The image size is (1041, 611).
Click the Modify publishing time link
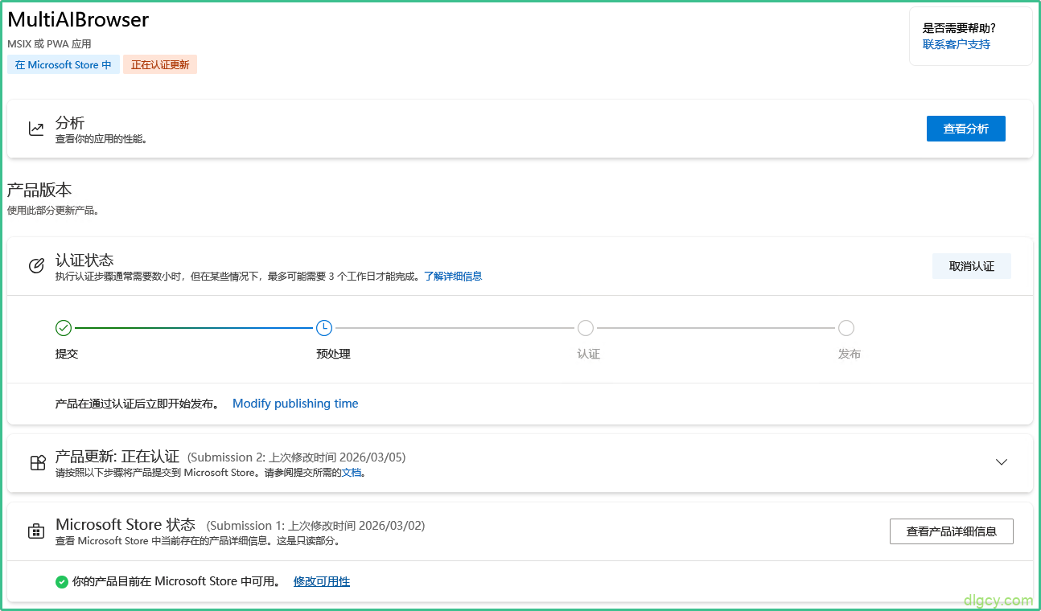(295, 404)
